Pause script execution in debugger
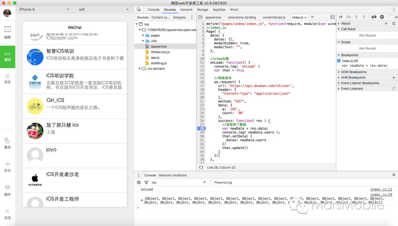The width and height of the screenshot is (398, 226). (x=341, y=17)
